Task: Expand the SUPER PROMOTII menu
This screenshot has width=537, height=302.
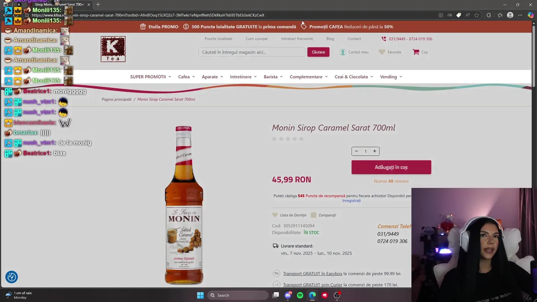Action: coord(151,77)
